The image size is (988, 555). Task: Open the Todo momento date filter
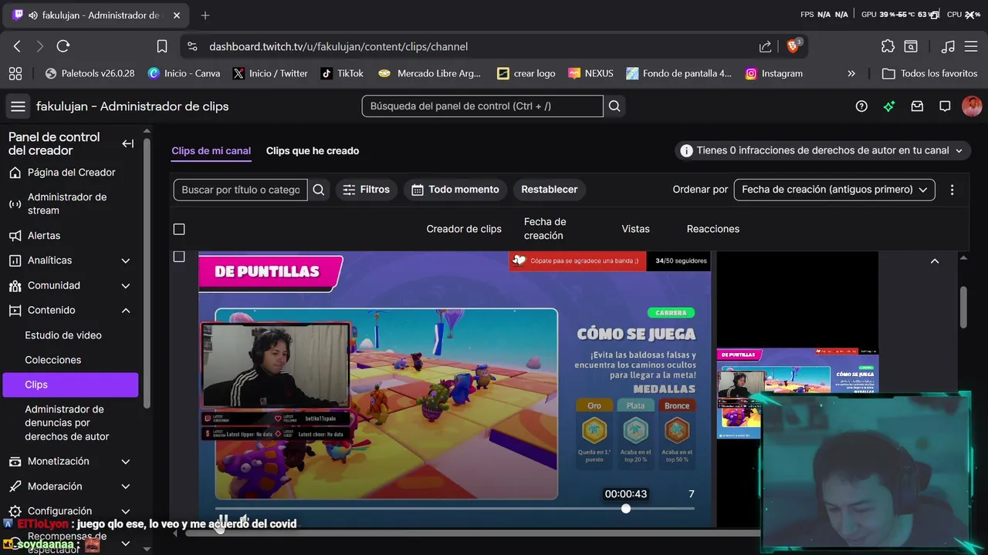455,190
